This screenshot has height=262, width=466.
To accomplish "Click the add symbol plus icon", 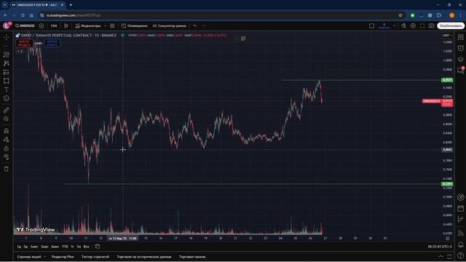I will pos(42,26).
